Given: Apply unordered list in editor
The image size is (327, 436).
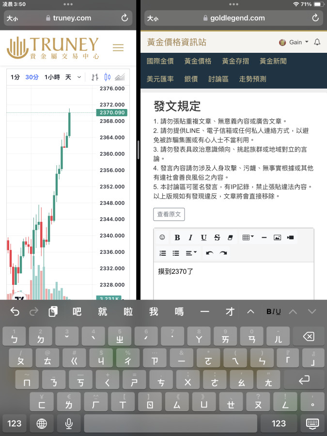Looking at the screenshot, I should pos(176,253).
